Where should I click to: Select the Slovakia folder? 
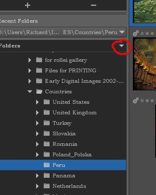point(64,134)
